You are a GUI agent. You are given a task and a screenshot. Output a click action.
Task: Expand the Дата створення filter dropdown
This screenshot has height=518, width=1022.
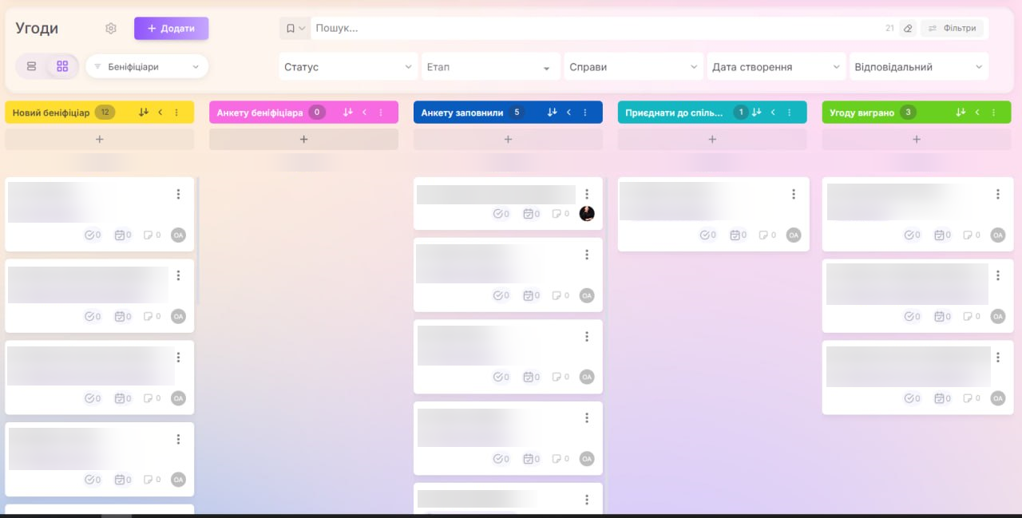pos(776,67)
